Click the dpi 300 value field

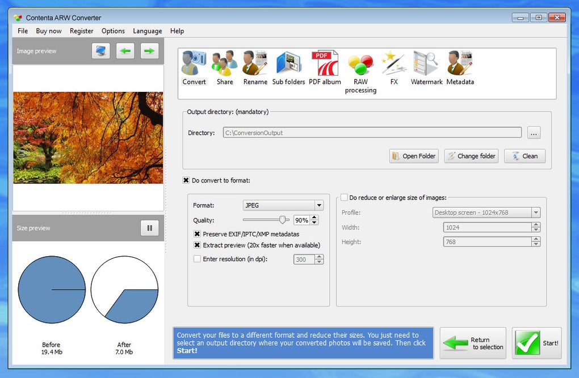click(x=304, y=259)
